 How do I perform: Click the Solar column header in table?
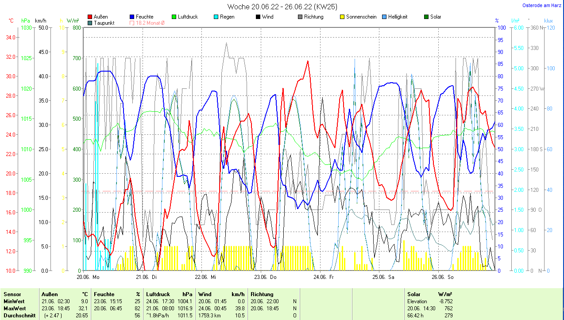tap(414, 294)
